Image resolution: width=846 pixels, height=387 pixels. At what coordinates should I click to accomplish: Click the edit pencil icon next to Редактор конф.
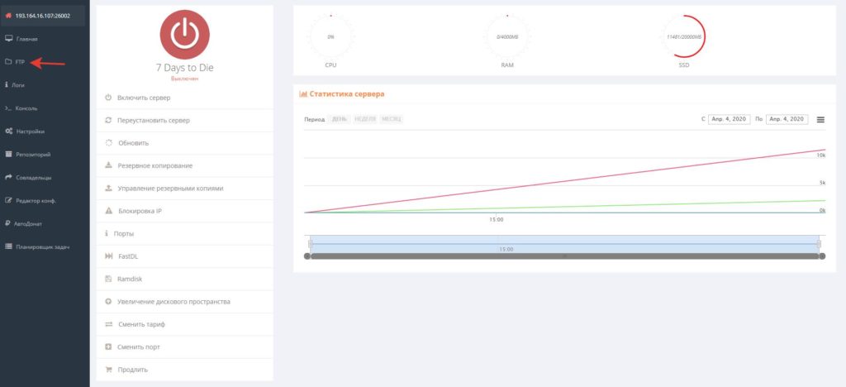(8, 200)
